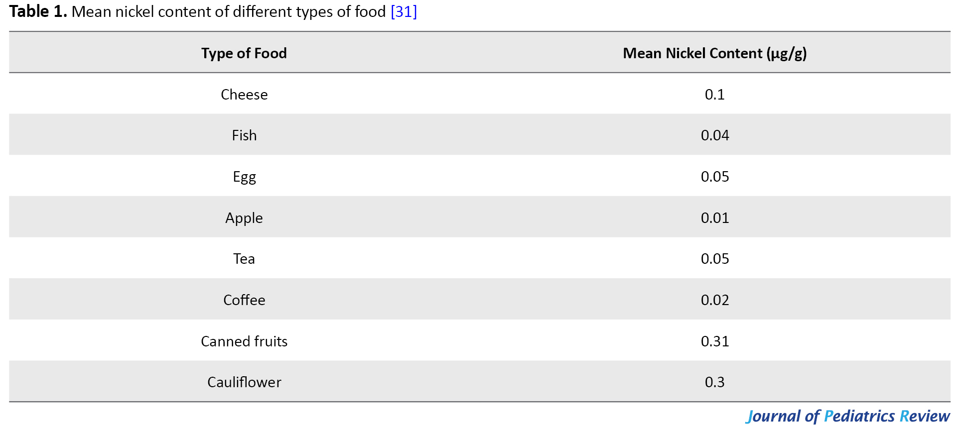
Task: Select the 0.31 value for Canned fruits
Action: click(715, 341)
